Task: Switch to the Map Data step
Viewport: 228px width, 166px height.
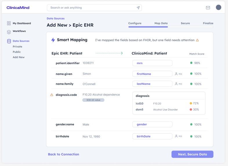Action: (161, 23)
